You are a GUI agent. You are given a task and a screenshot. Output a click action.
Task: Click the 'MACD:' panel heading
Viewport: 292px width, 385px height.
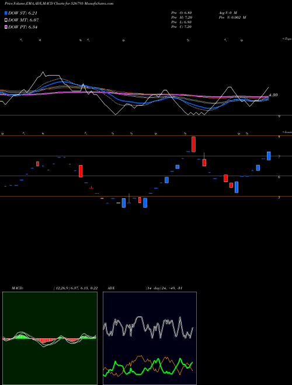(18, 288)
